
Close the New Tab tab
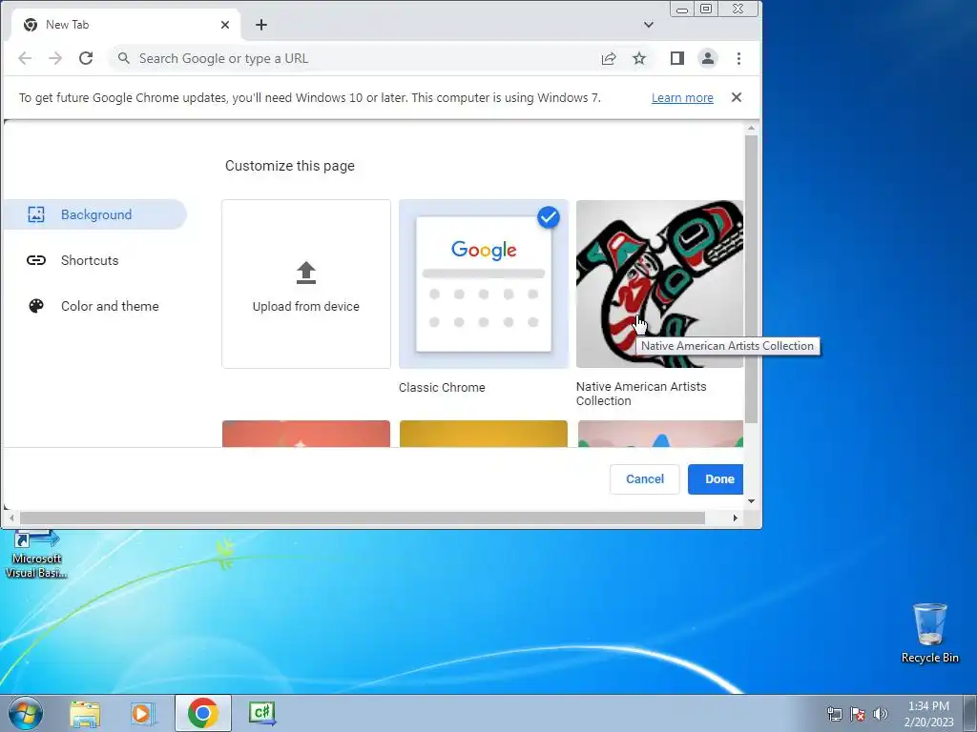(x=225, y=25)
